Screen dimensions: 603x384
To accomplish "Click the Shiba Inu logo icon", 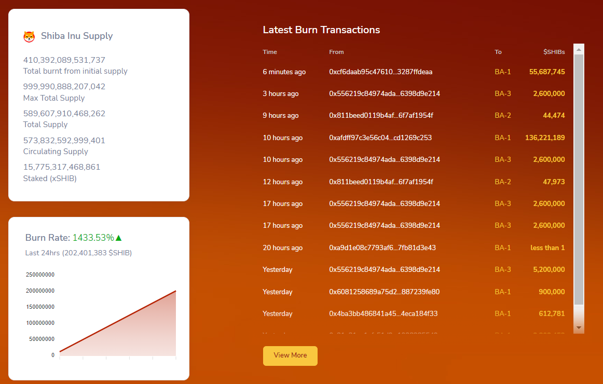I will click(29, 36).
